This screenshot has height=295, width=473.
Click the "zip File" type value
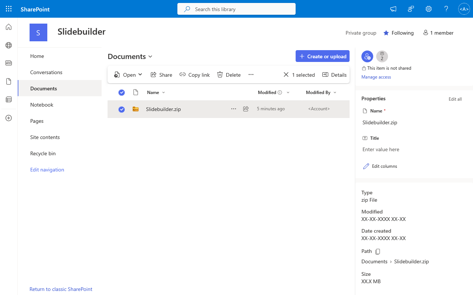[x=369, y=200]
